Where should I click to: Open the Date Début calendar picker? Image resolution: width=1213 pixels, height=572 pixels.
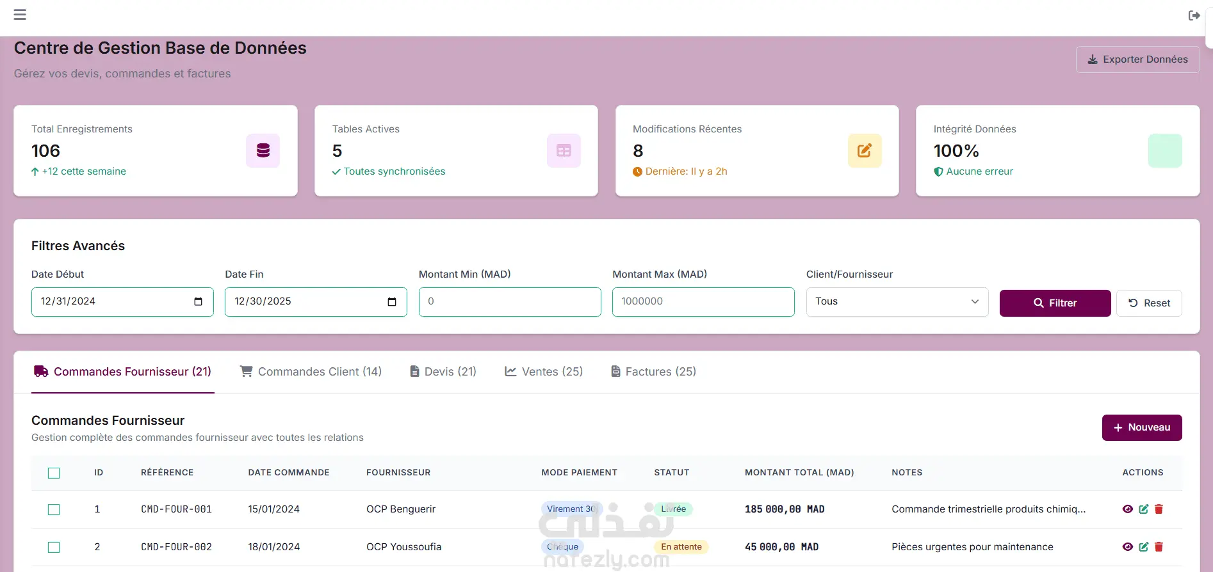pos(198,302)
